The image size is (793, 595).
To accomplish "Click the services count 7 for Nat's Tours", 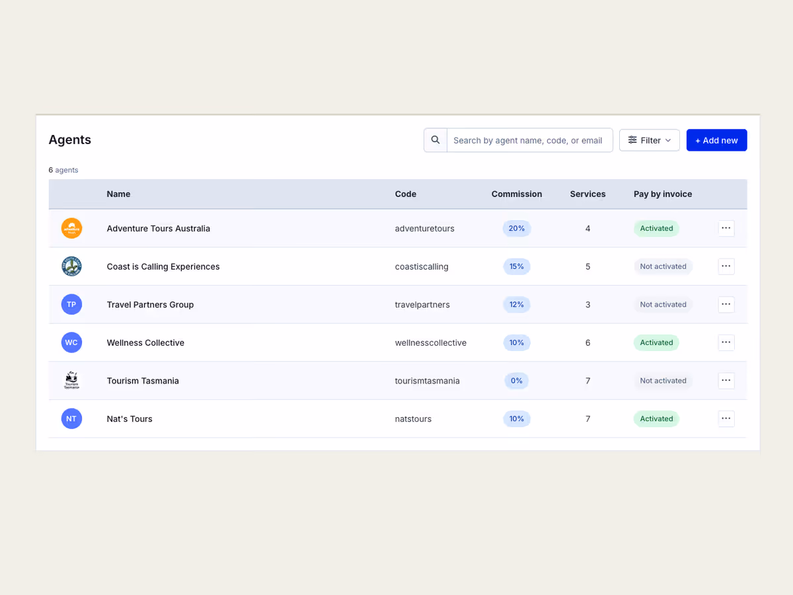I will coord(587,418).
